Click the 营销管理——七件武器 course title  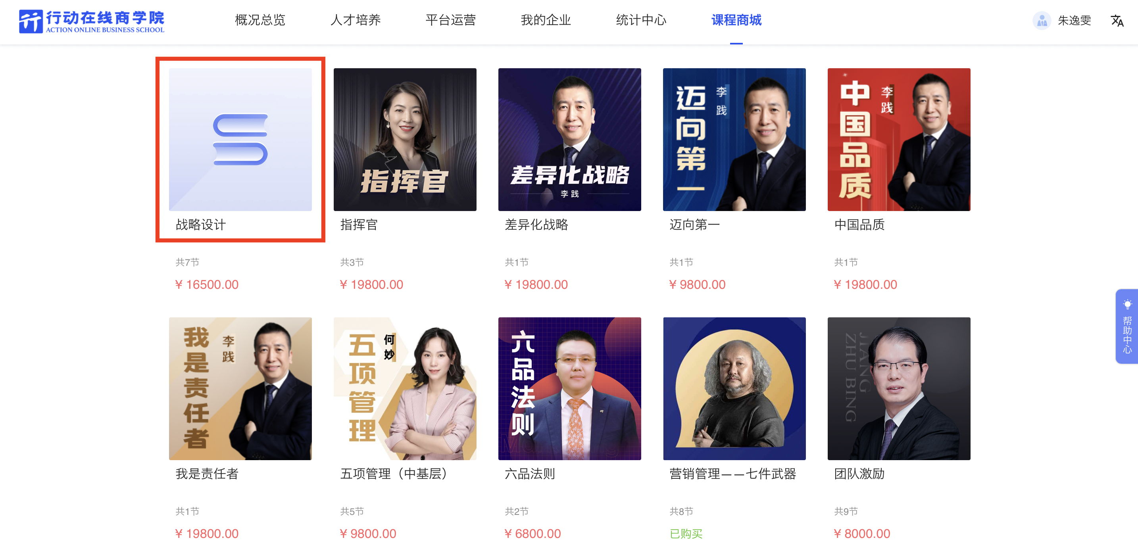(733, 474)
